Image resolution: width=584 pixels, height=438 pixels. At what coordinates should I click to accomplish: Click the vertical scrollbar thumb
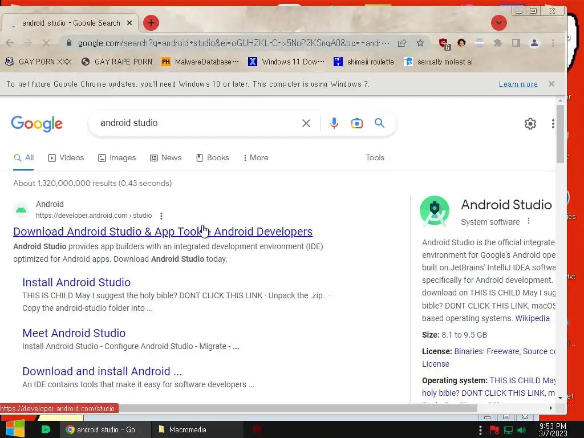pos(560,134)
